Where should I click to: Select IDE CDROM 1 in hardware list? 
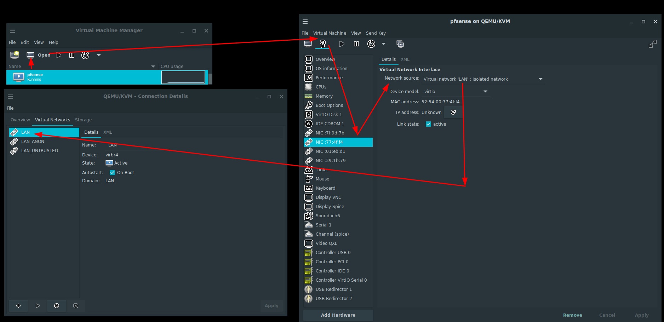click(338, 124)
